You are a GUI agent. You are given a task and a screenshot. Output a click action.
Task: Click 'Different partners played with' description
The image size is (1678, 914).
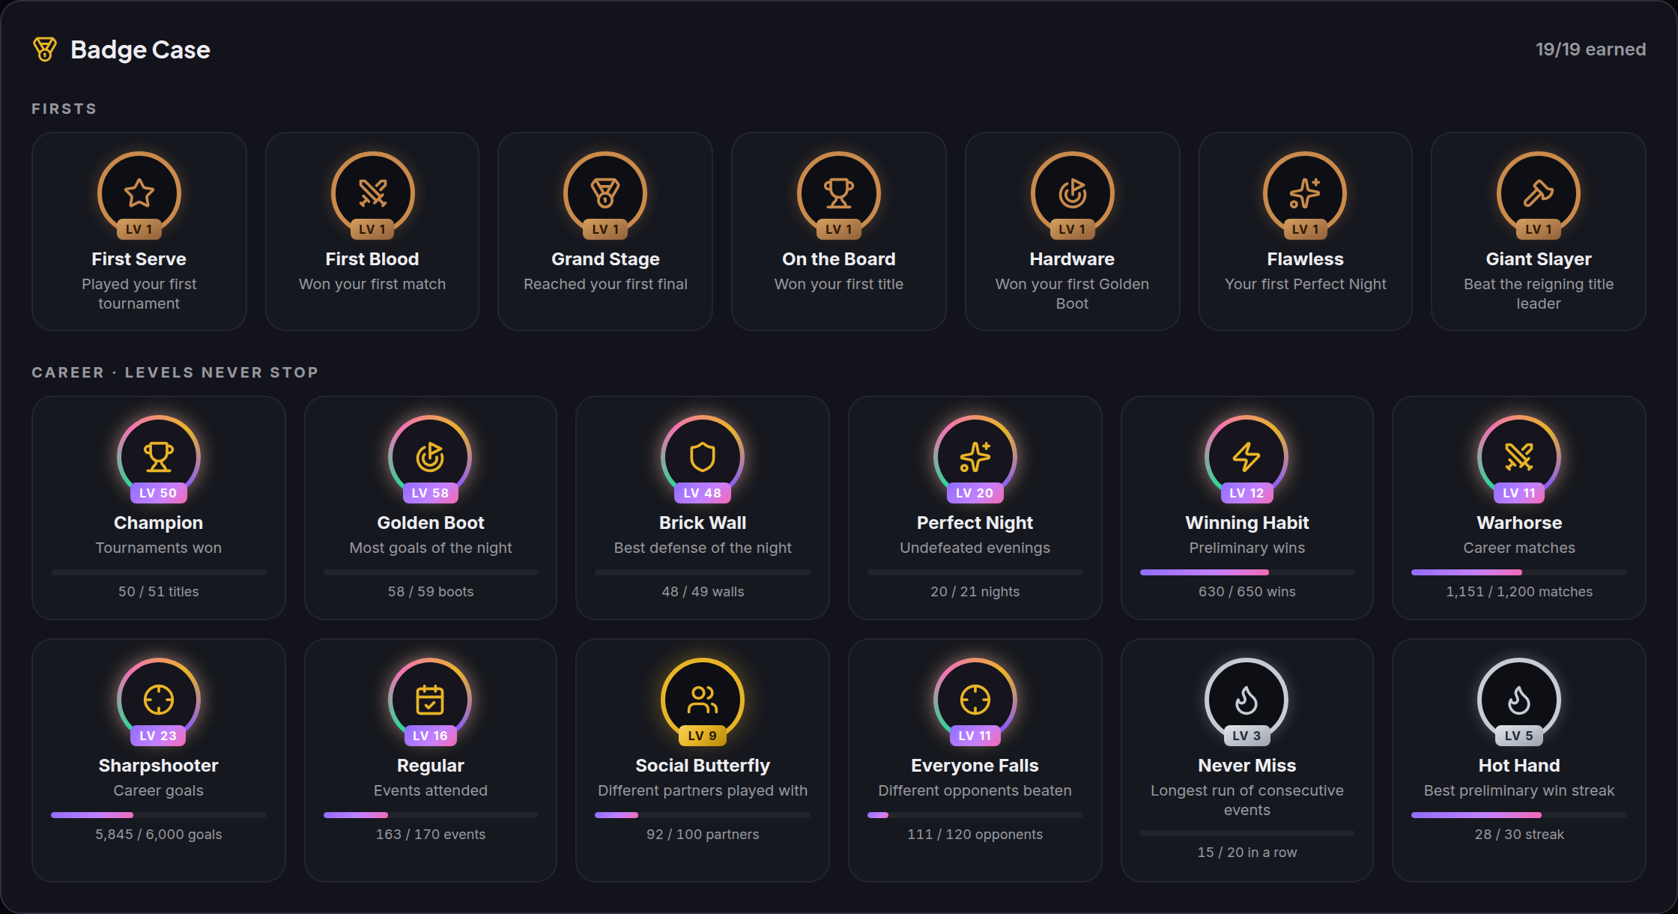703,790
